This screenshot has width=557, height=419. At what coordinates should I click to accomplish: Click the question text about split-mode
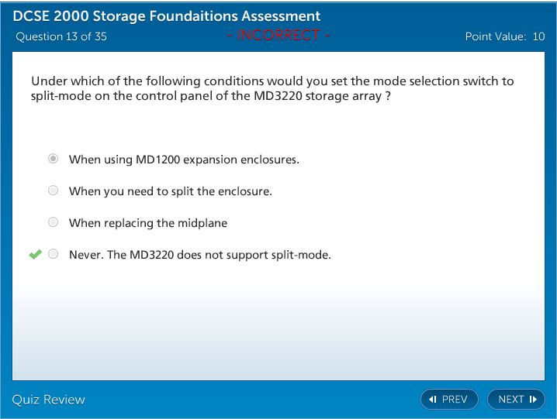(272, 88)
